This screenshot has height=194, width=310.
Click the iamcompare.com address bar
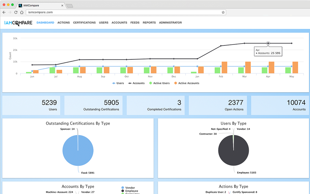coord(126,12)
